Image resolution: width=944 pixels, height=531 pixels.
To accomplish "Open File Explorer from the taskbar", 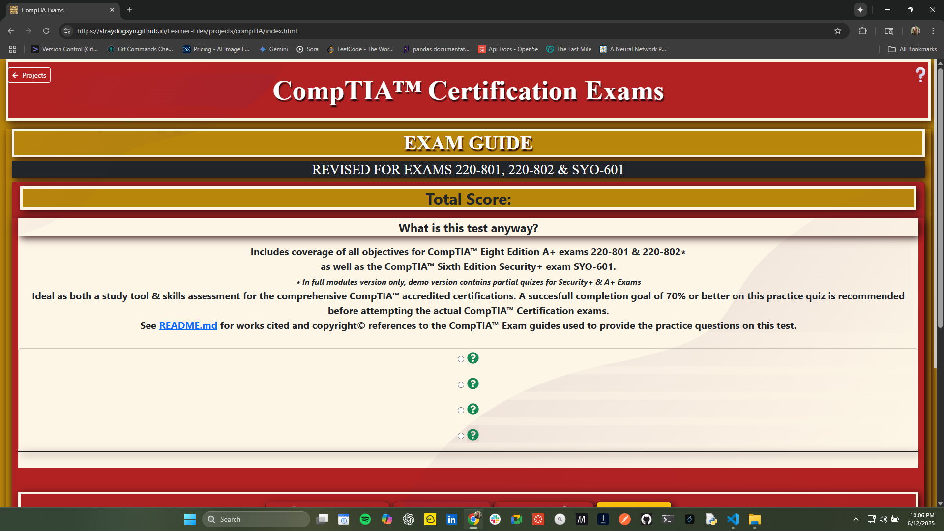I will pyautogui.click(x=755, y=519).
